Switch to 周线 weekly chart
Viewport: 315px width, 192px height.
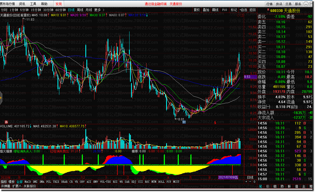(x=80, y=10)
